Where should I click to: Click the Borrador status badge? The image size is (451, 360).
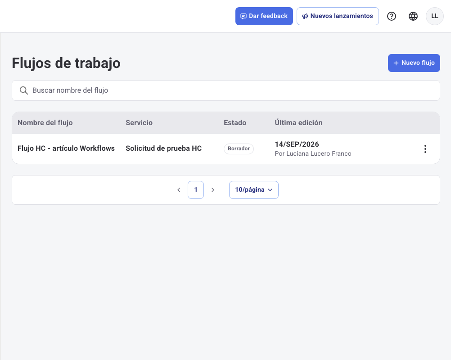(239, 148)
